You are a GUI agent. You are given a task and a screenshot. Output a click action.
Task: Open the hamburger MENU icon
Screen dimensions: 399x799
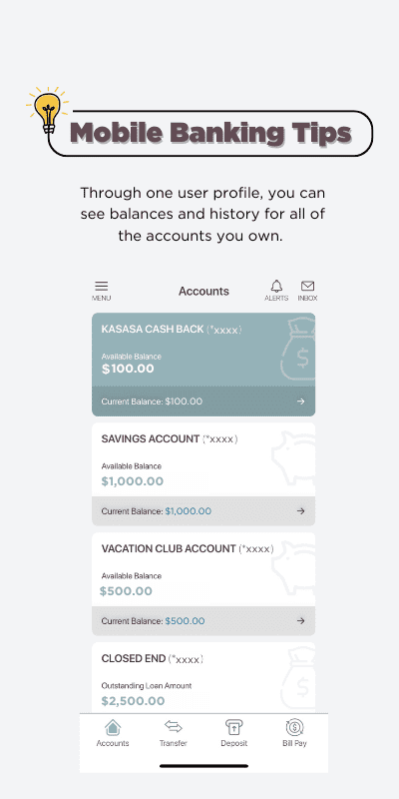pos(102,287)
